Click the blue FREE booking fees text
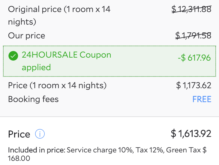Viewport: 219px width, 165px height. [202, 99]
